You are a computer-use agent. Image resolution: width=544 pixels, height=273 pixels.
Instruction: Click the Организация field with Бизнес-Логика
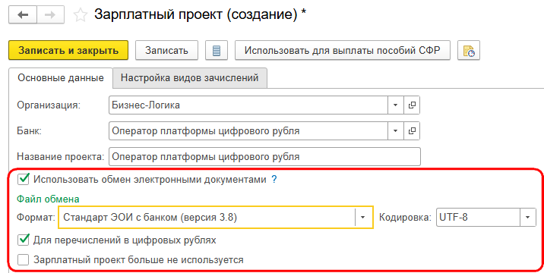[248, 105]
